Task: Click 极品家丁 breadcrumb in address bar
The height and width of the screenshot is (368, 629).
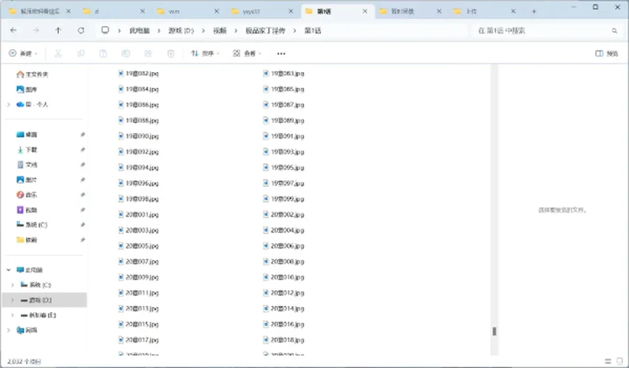Action: pyautogui.click(x=265, y=31)
